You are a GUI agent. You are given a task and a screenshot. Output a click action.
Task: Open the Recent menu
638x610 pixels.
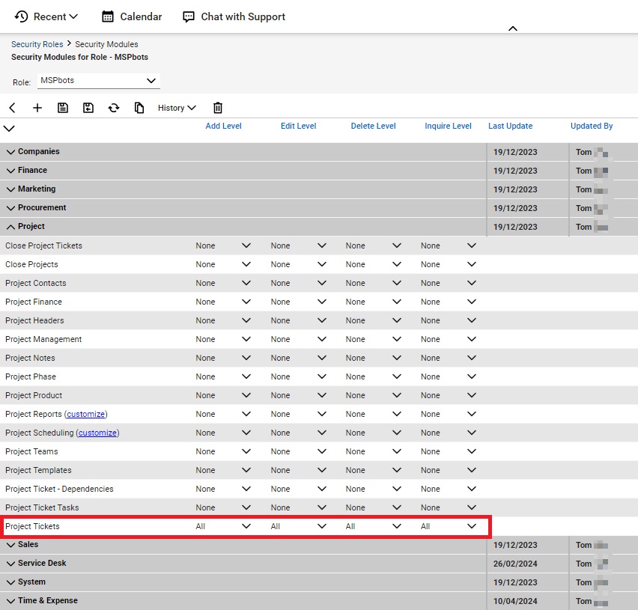point(46,16)
